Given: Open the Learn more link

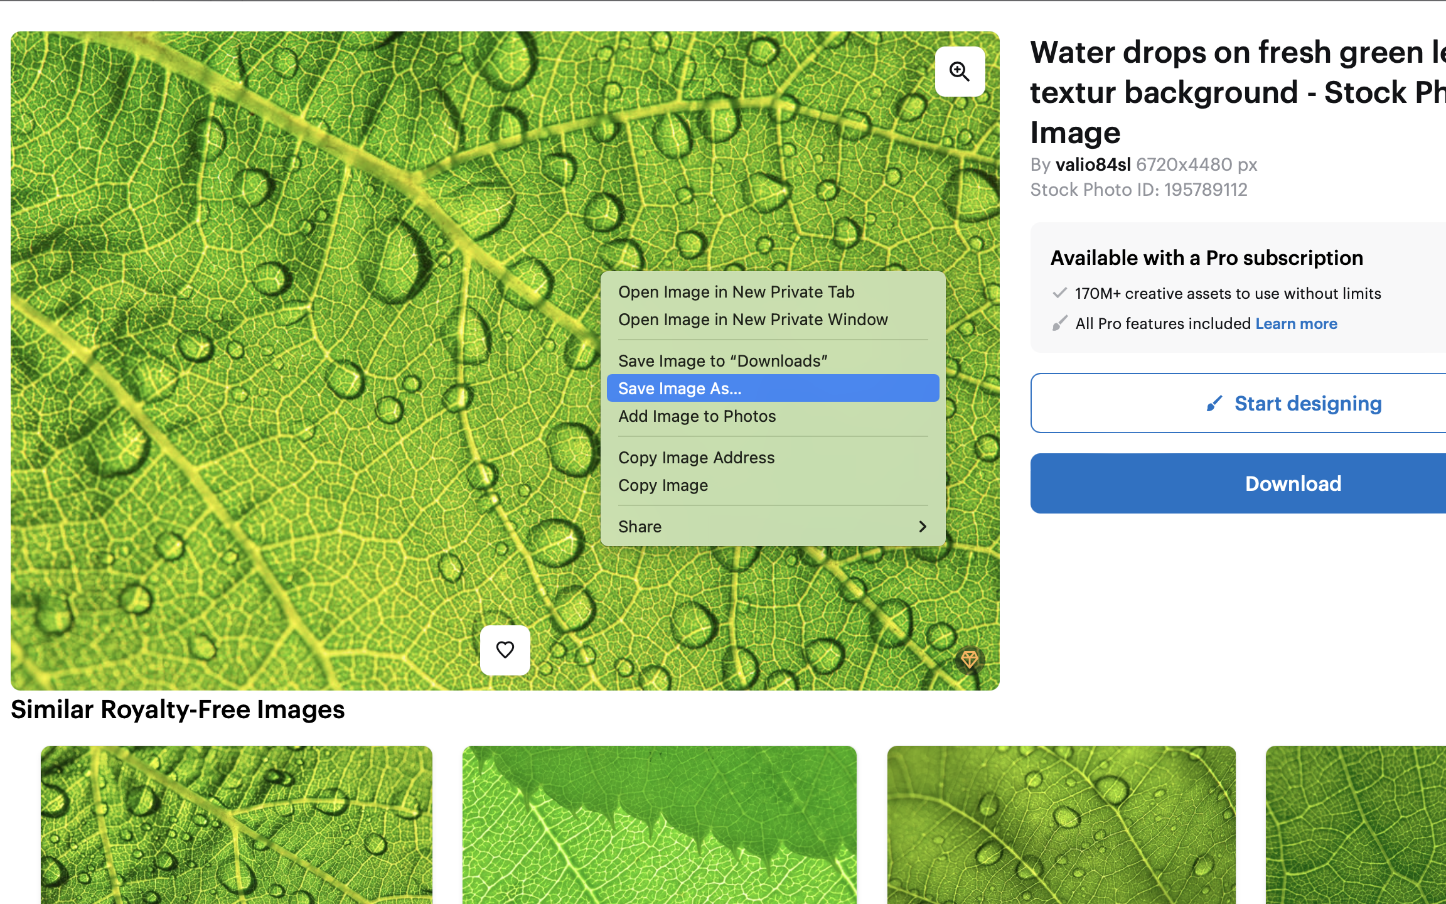Looking at the screenshot, I should pos(1296,323).
